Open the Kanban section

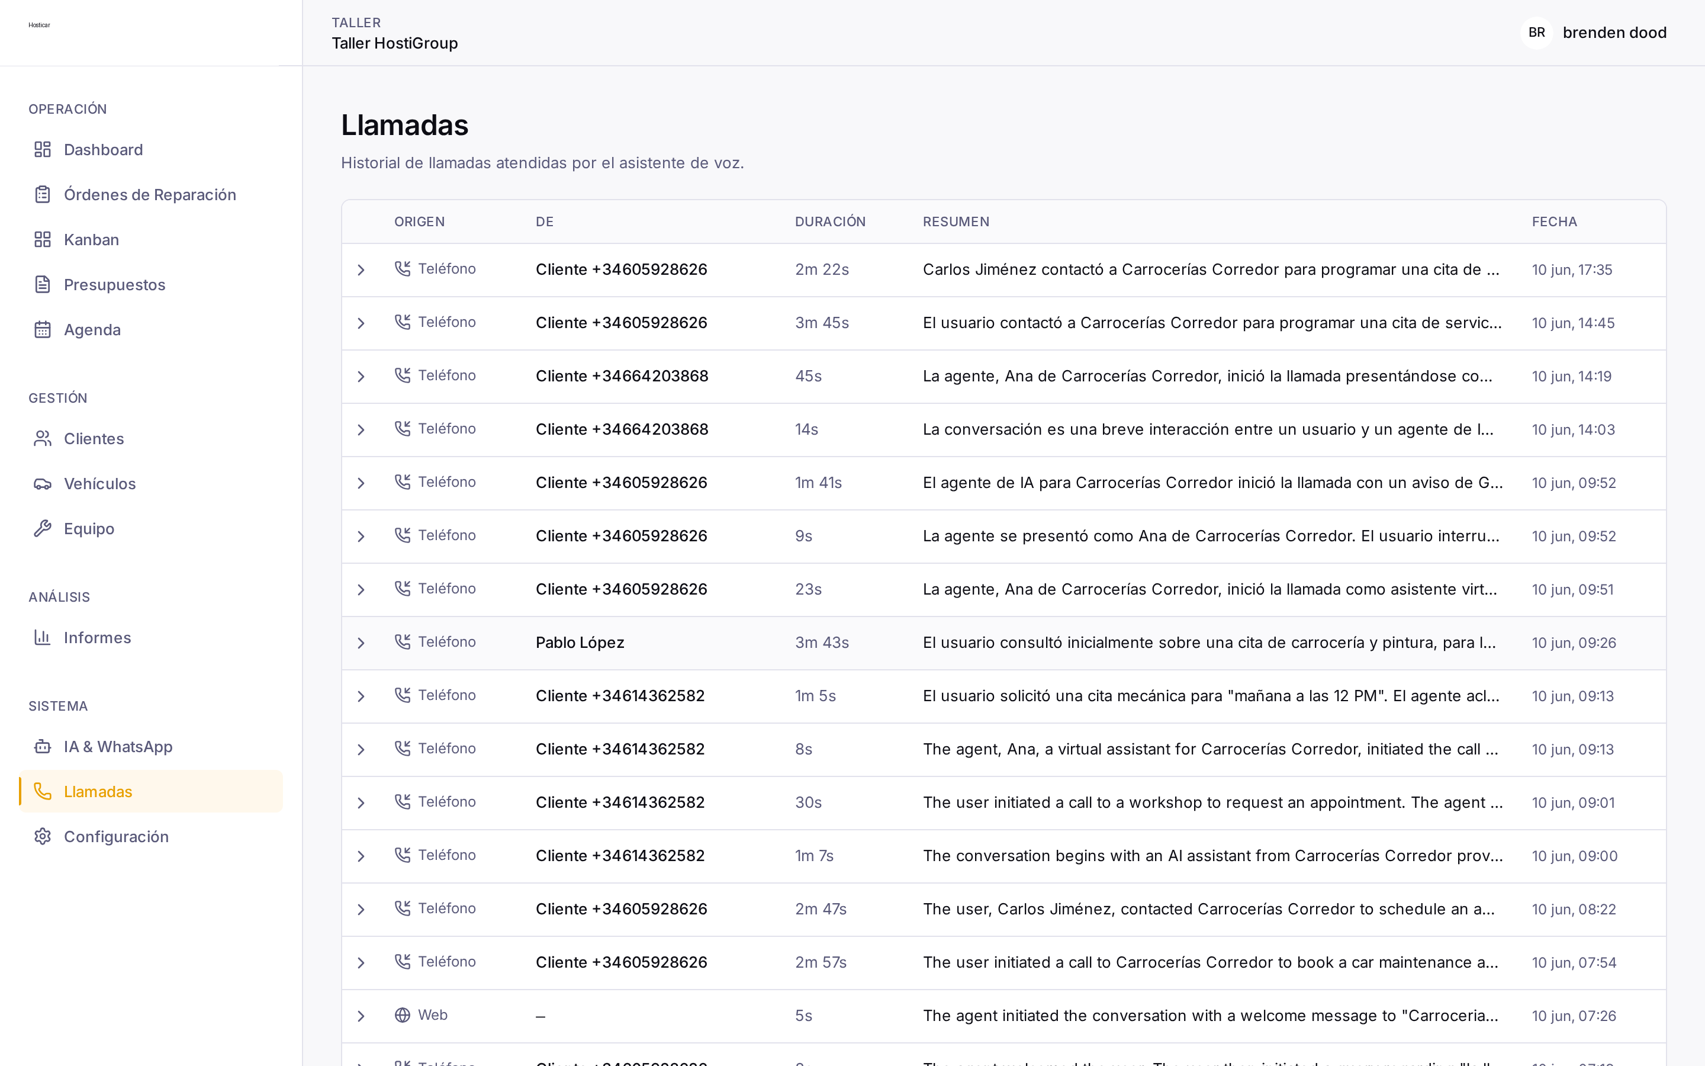pyautogui.click(x=151, y=240)
